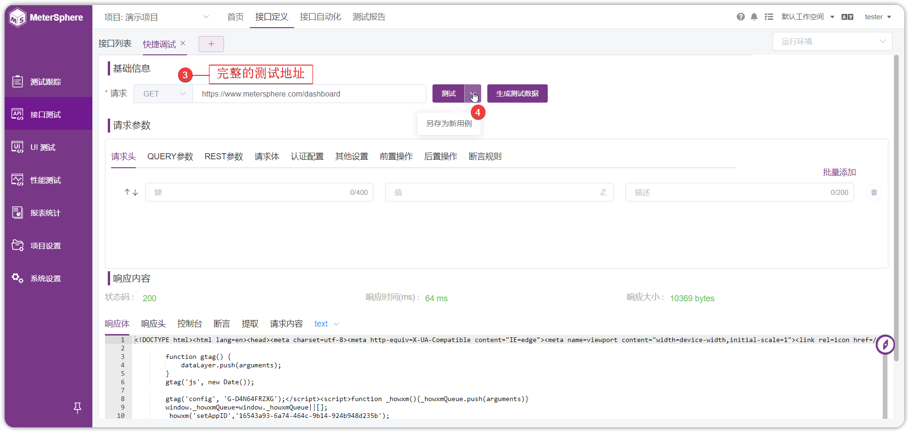Select the 前置操作 tab
This screenshot has height=432, width=909.
coord(396,156)
